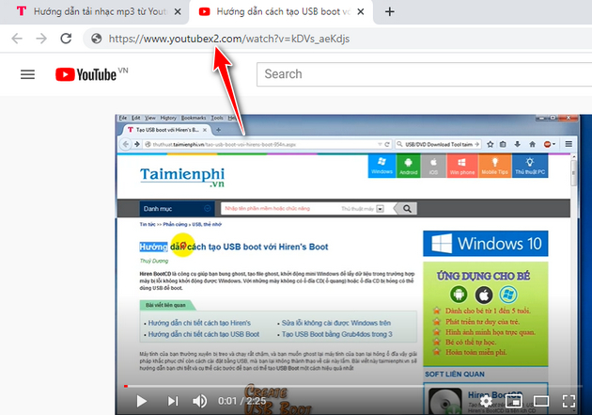Click the browser forward arrow
592x415 pixels.
pyautogui.click(x=41, y=39)
